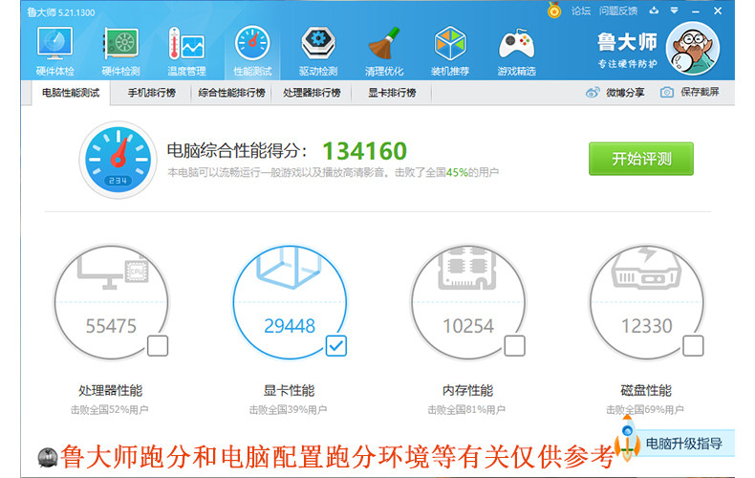This screenshot has width=755, height=478.
Task: Click disk circle showing 12330
Action: pyautogui.click(x=647, y=302)
